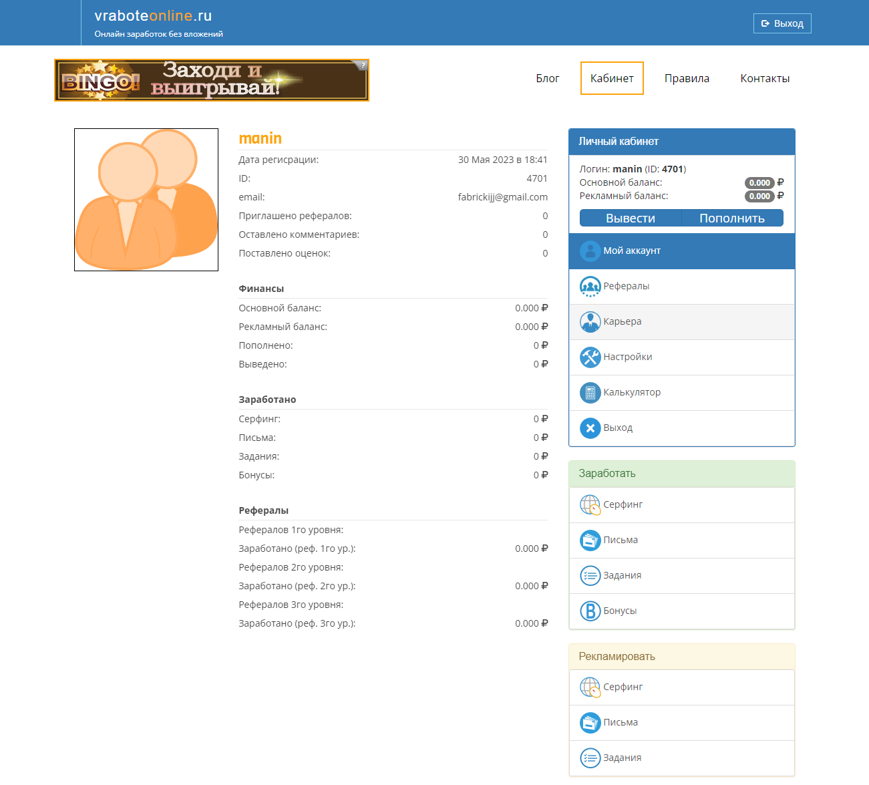Screen dimensions: 869x785
Task: Click Письма envelope icon under Заработать
Action: tap(590, 540)
